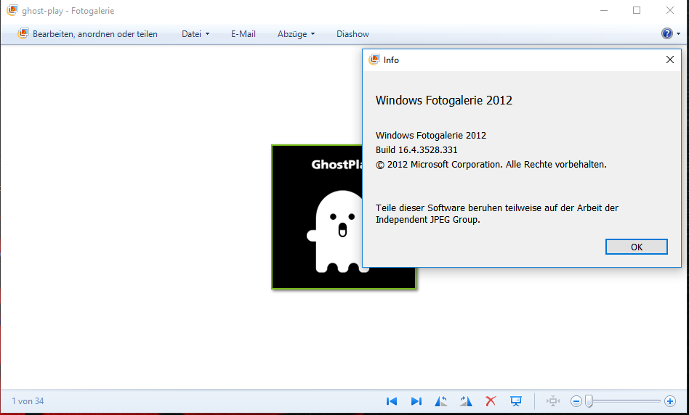Go to the next photo
Image resolution: width=689 pixels, height=415 pixels.
pos(416,401)
